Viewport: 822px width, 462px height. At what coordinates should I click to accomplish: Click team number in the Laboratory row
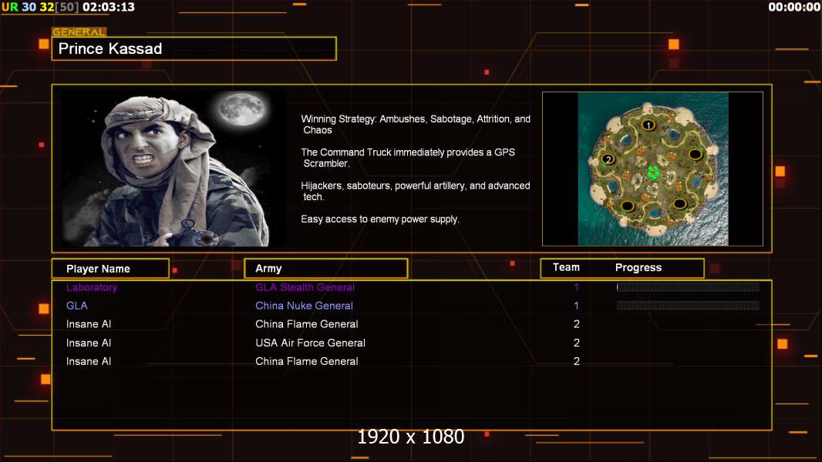[x=576, y=287]
